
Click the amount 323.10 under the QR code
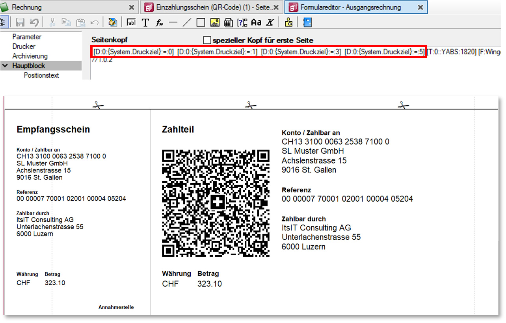click(x=210, y=284)
